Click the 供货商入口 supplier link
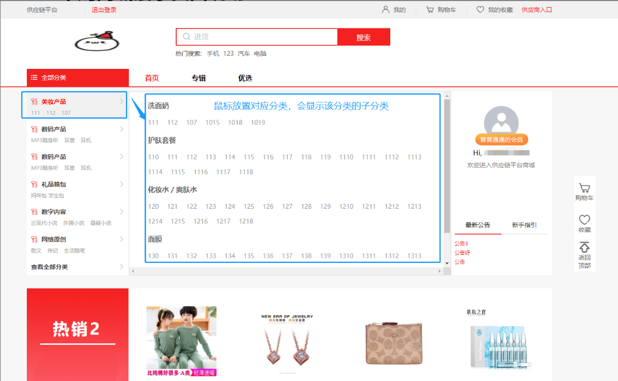Screen dimensions: 618x381 536,10
